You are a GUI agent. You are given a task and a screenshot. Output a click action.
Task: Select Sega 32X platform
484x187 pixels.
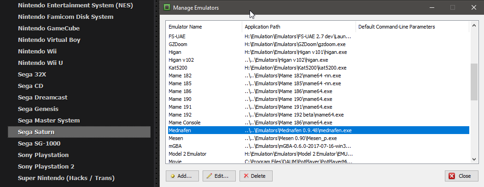tap(32, 74)
